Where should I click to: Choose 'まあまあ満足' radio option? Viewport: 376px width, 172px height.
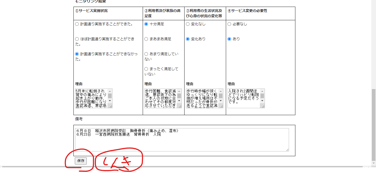point(146,39)
